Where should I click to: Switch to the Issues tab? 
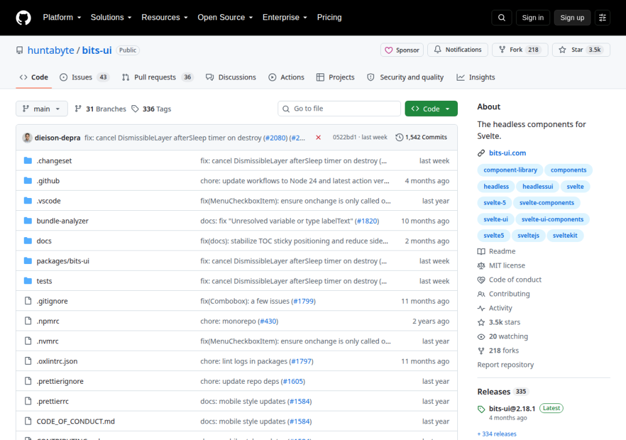pyautogui.click(x=84, y=78)
